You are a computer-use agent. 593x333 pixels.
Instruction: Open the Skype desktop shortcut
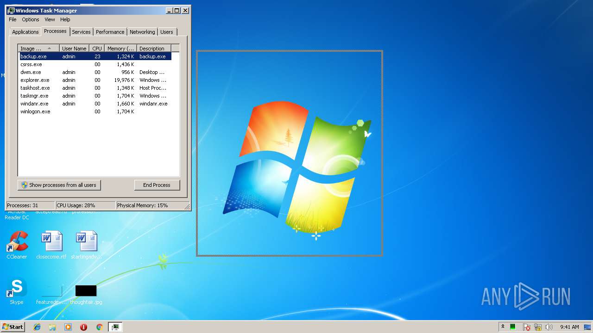(x=17, y=291)
